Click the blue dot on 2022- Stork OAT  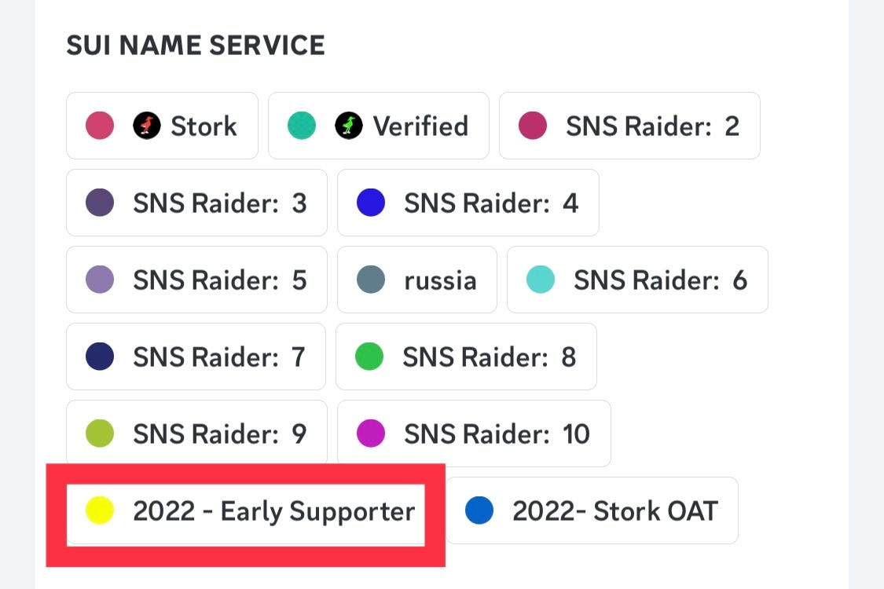click(479, 510)
